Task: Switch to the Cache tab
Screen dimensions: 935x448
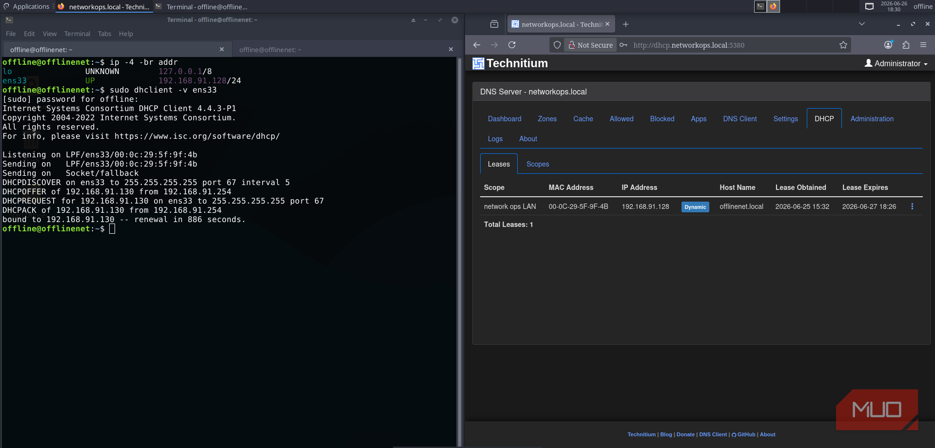Action: tap(583, 119)
